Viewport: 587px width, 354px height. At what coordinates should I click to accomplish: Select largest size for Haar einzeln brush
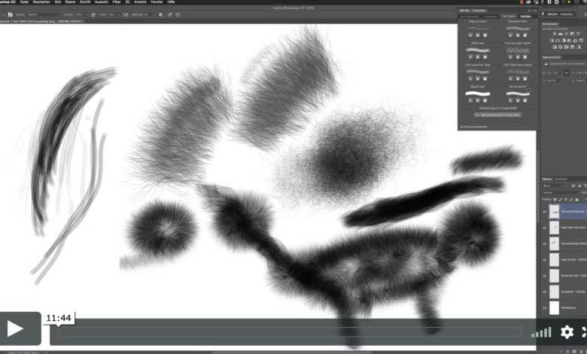point(485,35)
